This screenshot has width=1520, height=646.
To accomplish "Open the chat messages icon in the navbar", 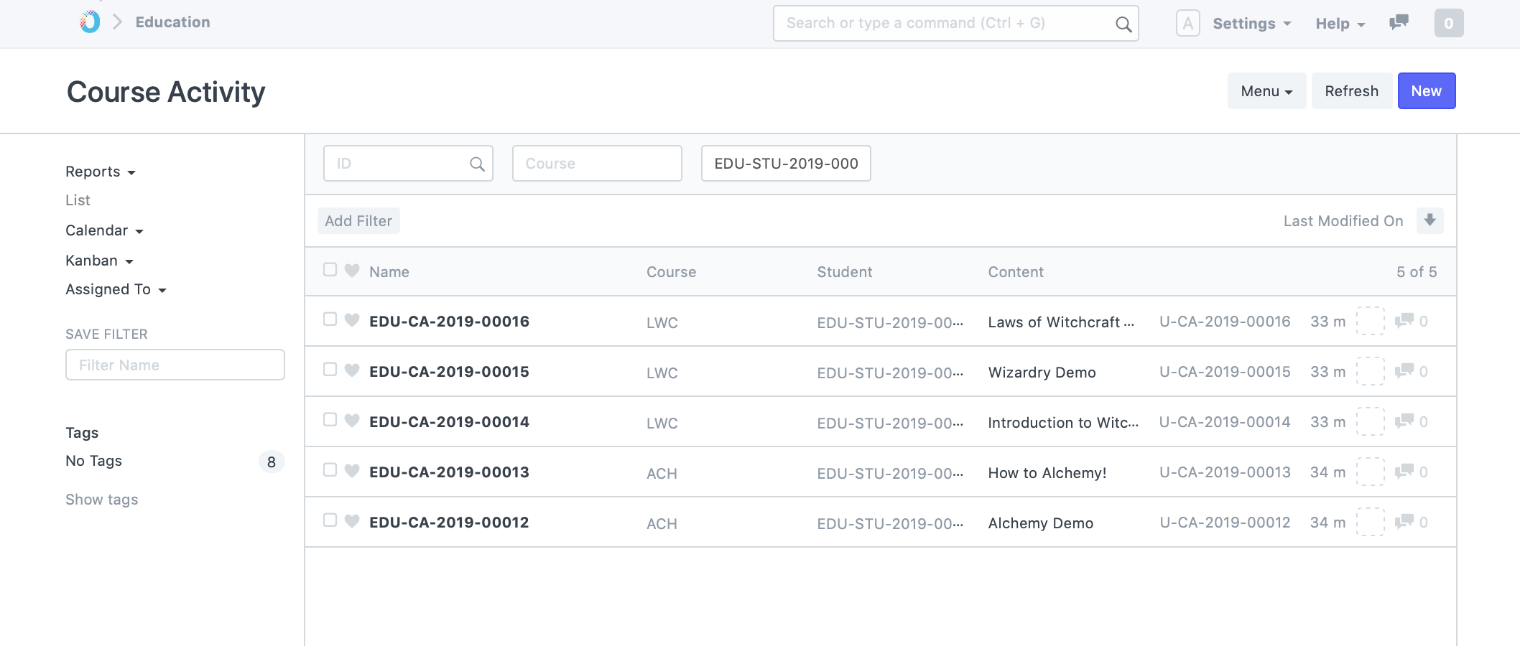I will pyautogui.click(x=1399, y=23).
